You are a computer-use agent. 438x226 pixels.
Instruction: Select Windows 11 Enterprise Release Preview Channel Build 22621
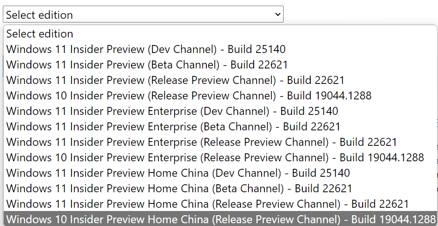220,142
